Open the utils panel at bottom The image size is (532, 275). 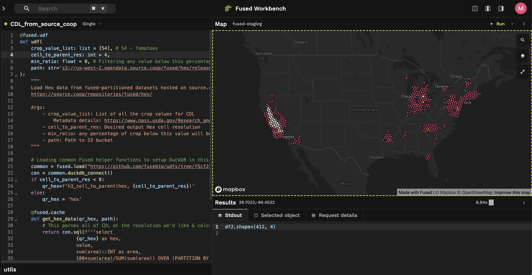point(10,269)
